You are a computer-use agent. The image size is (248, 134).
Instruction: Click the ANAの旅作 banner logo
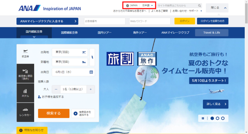click(147, 59)
